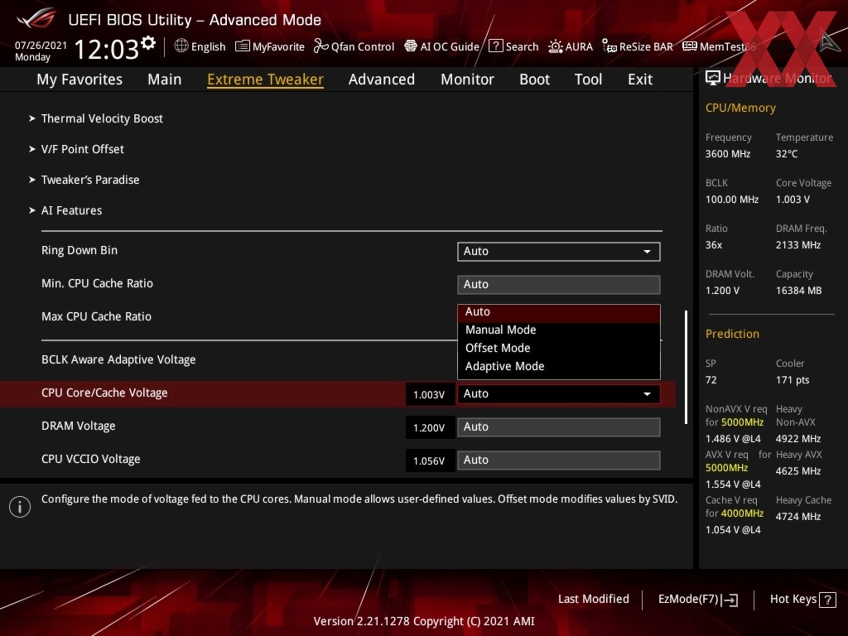
Task: Select the Exit tab
Action: pyautogui.click(x=640, y=79)
